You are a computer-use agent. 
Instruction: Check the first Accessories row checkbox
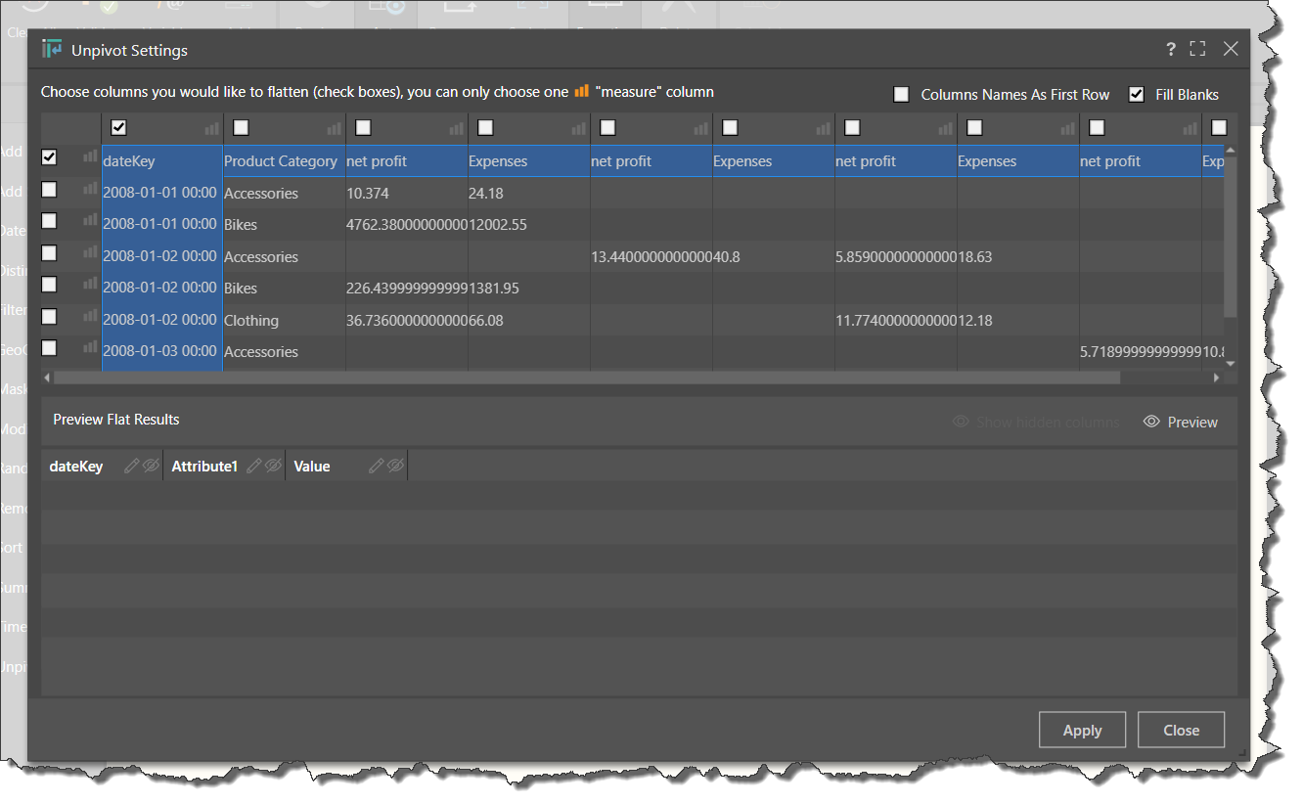[x=49, y=190]
